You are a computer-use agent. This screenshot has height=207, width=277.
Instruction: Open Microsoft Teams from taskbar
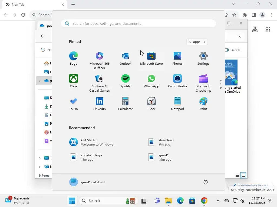(x=157, y=201)
